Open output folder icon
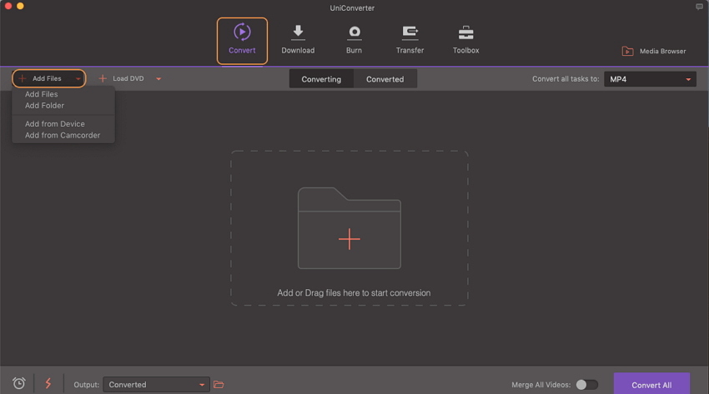Image resolution: width=709 pixels, height=394 pixels. click(x=219, y=385)
